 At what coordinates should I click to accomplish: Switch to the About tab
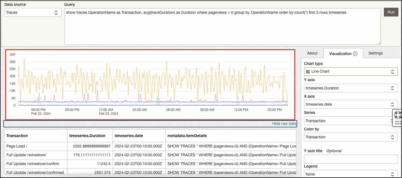(x=312, y=53)
